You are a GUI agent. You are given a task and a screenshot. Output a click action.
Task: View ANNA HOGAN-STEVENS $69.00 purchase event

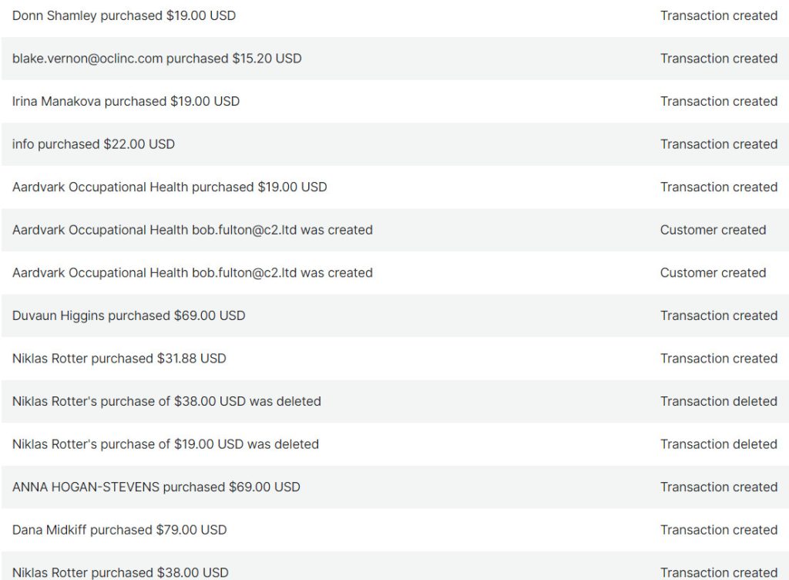pyautogui.click(x=156, y=487)
